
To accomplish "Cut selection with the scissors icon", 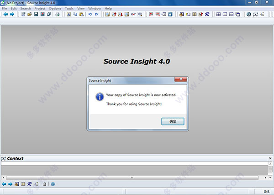I will 68,14.
